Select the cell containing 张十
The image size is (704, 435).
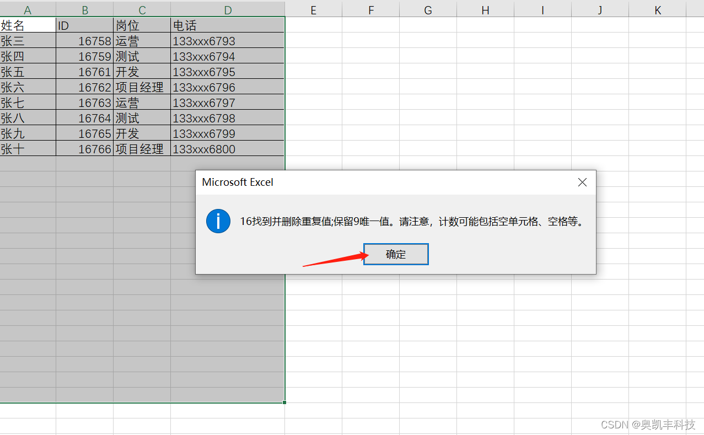[28, 149]
